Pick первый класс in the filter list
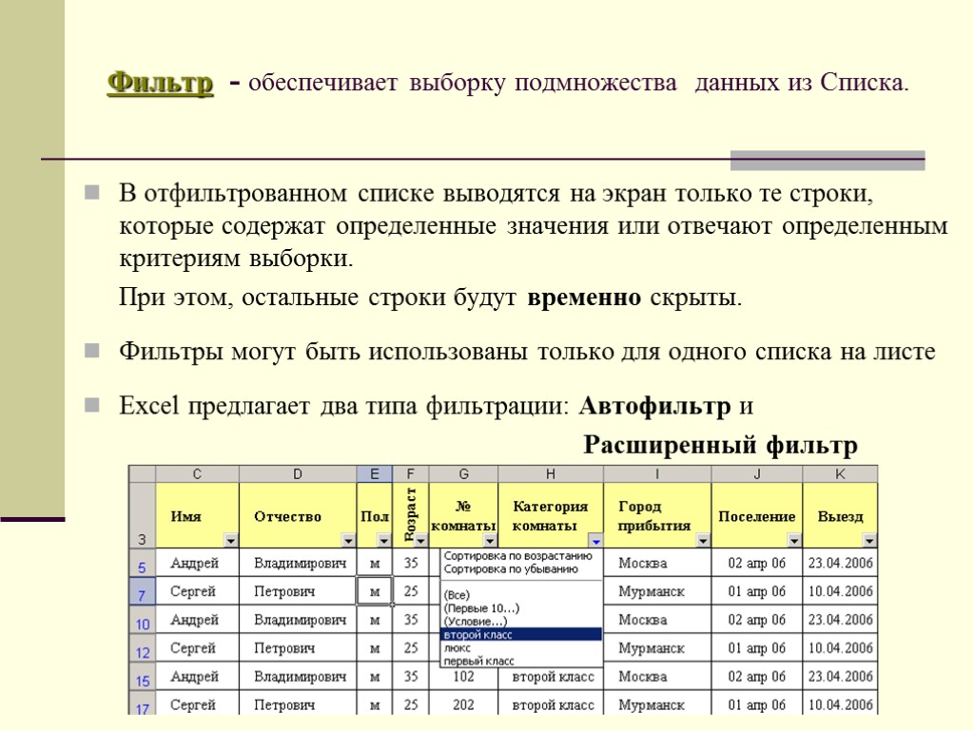The width and height of the screenshot is (974, 730). (x=479, y=662)
